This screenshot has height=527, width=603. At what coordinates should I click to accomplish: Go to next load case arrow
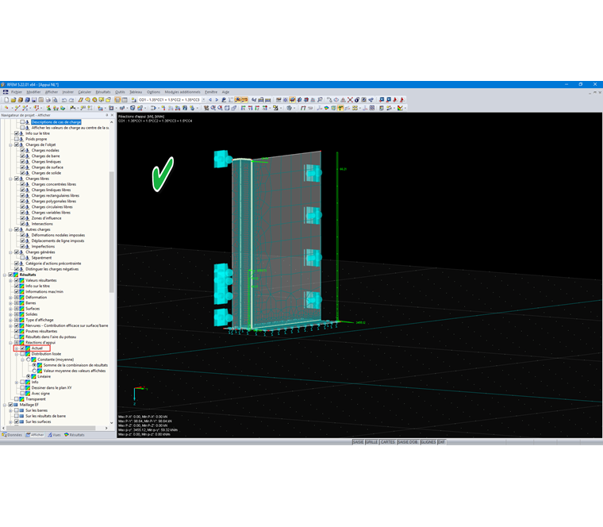click(217, 100)
